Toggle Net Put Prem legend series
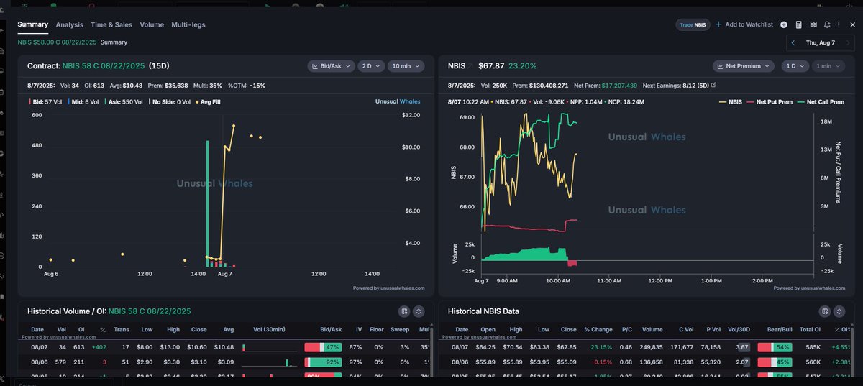863x386 pixels. click(771, 102)
